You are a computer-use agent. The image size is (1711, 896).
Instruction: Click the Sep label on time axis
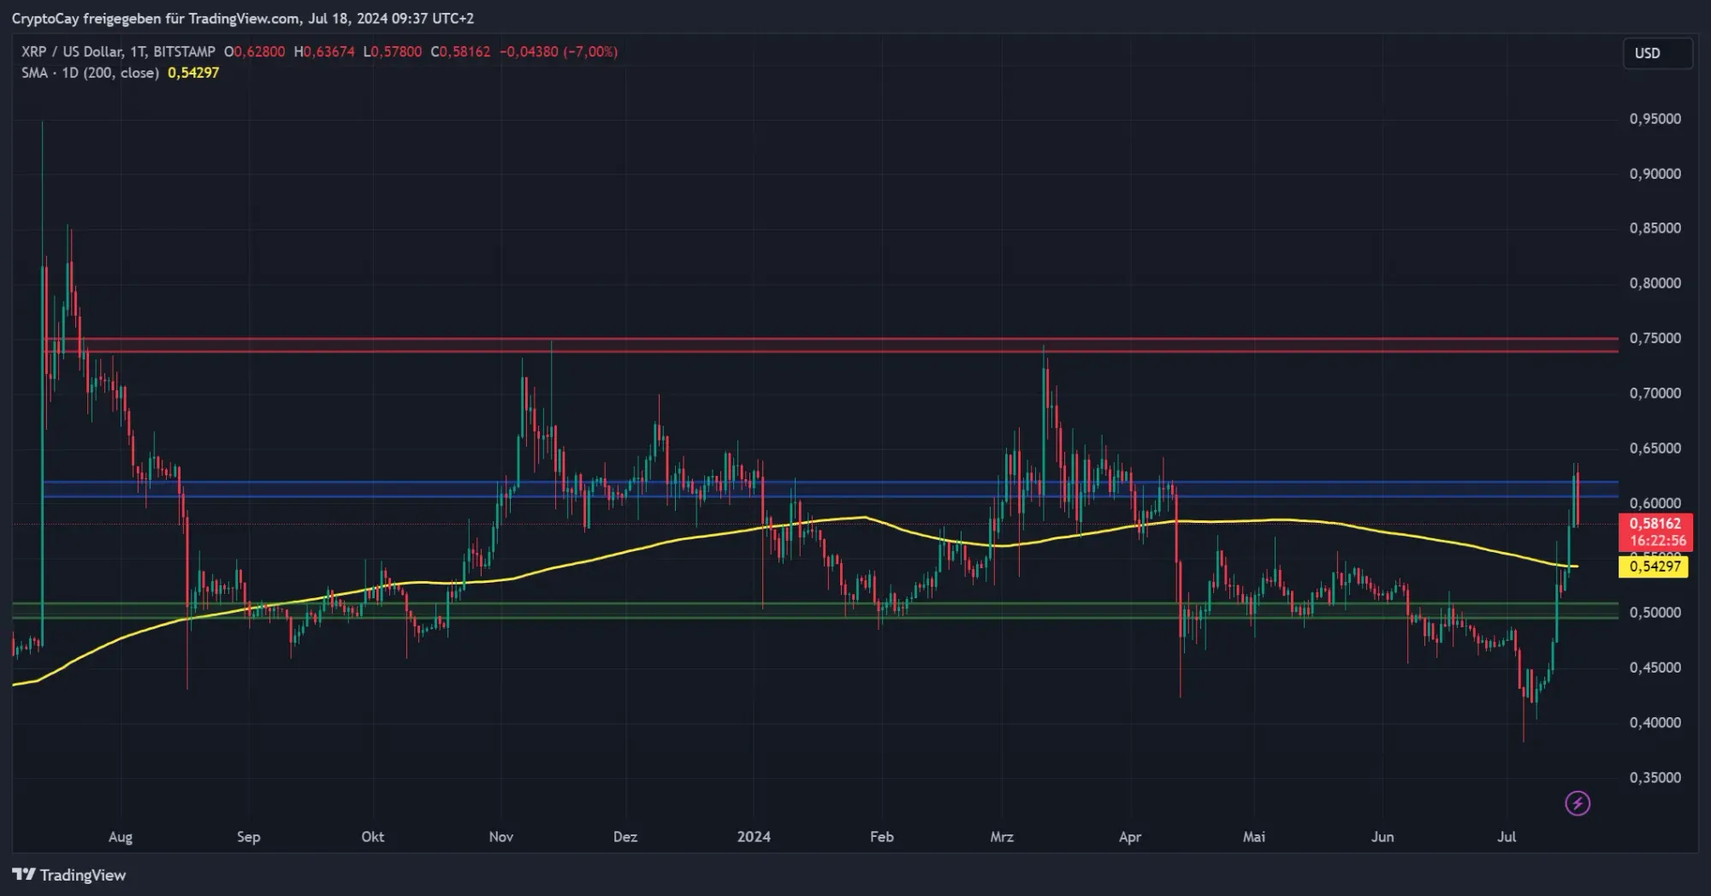coord(248,837)
